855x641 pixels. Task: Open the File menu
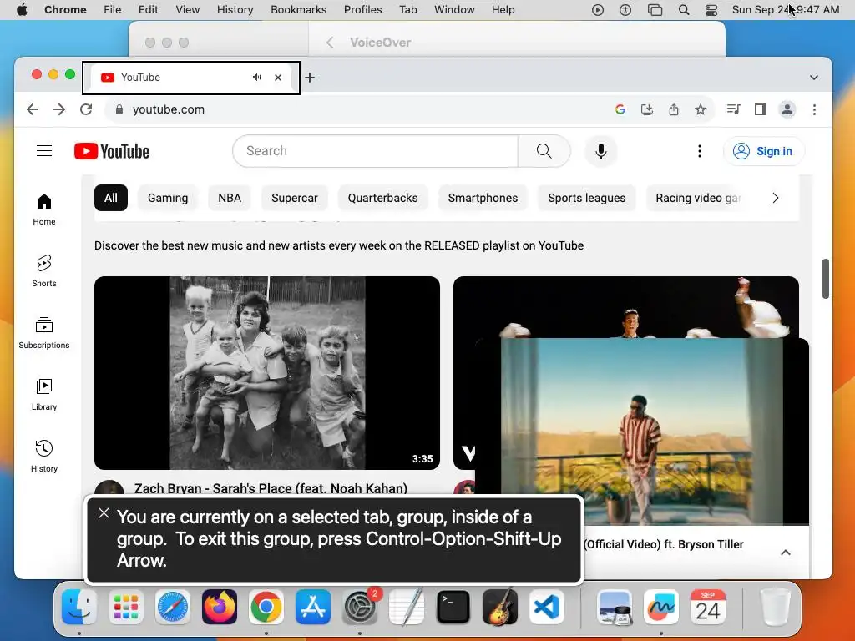pyautogui.click(x=113, y=10)
